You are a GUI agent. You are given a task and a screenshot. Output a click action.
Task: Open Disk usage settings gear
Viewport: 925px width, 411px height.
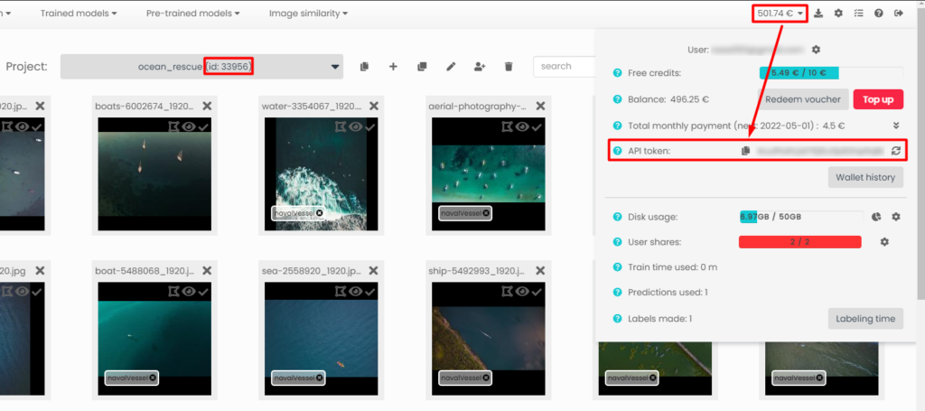point(896,217)
